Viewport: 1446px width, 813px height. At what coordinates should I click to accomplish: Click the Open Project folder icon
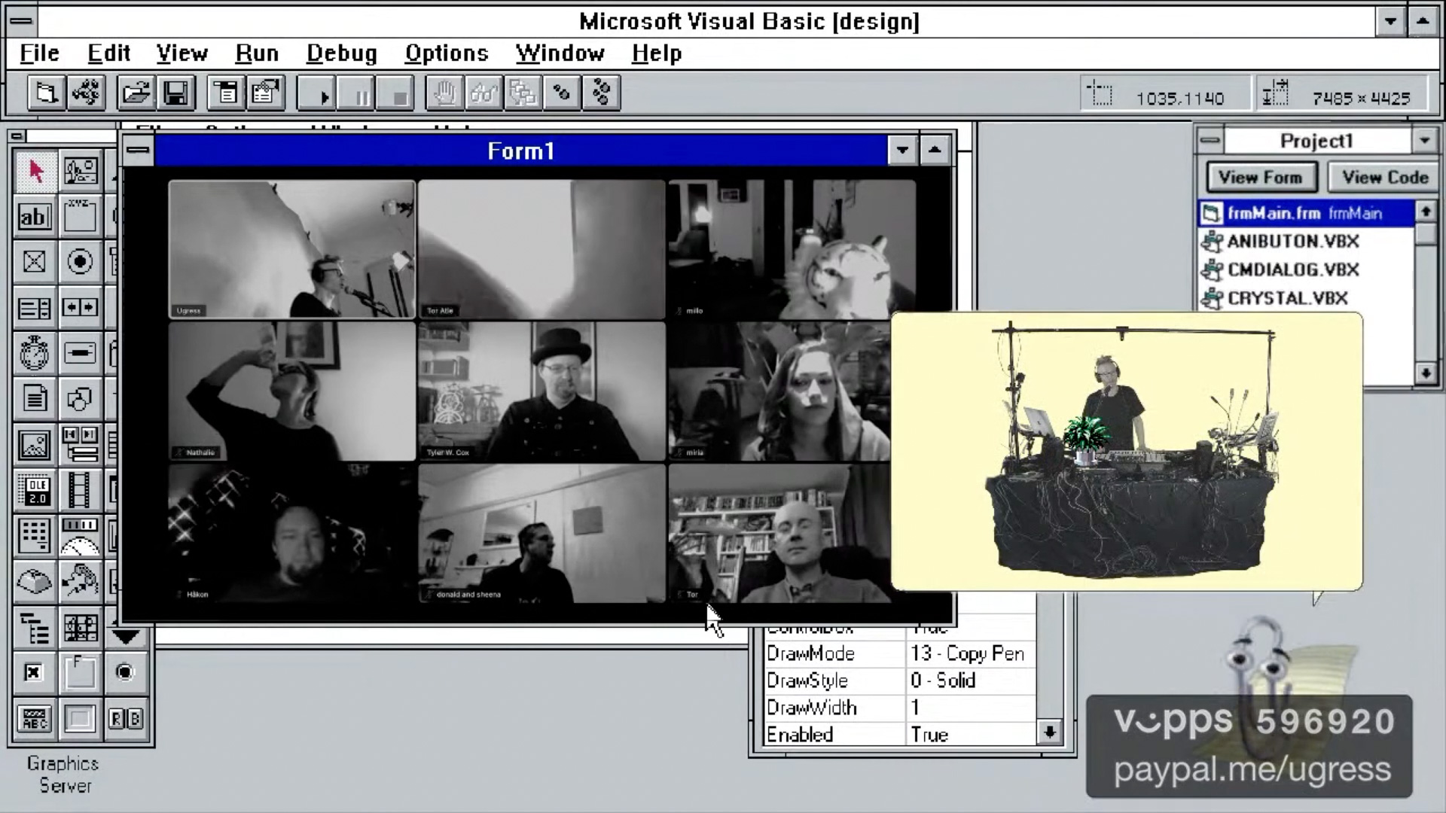tap(136, 93)
